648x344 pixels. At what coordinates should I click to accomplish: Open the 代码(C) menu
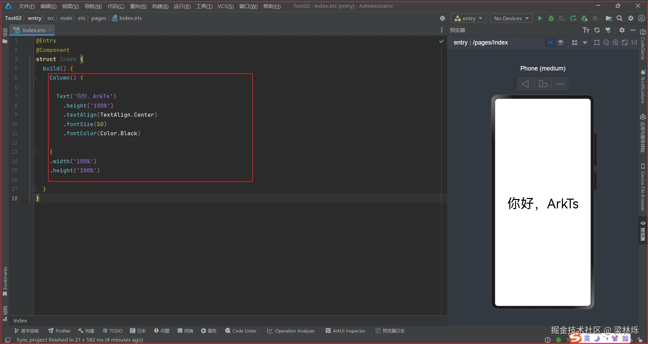(x=116, y=6)
